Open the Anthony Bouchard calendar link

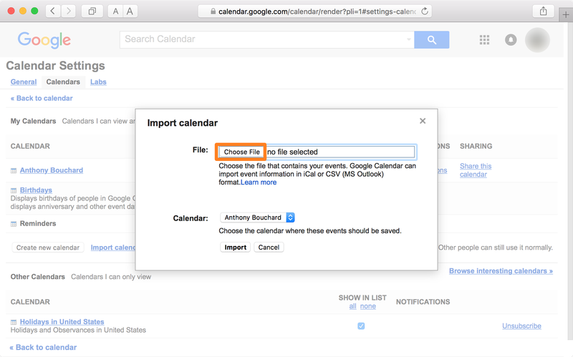click(52, 170)
